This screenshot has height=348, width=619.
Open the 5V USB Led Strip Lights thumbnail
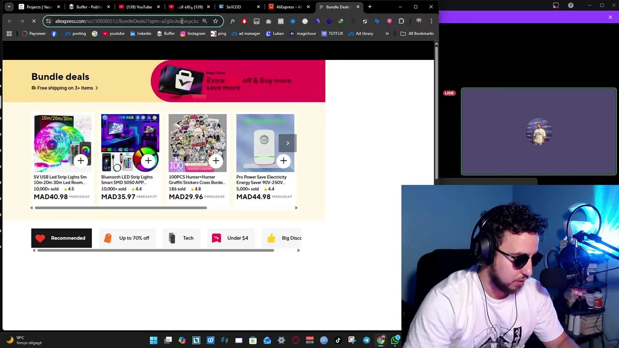coord(62,143)
